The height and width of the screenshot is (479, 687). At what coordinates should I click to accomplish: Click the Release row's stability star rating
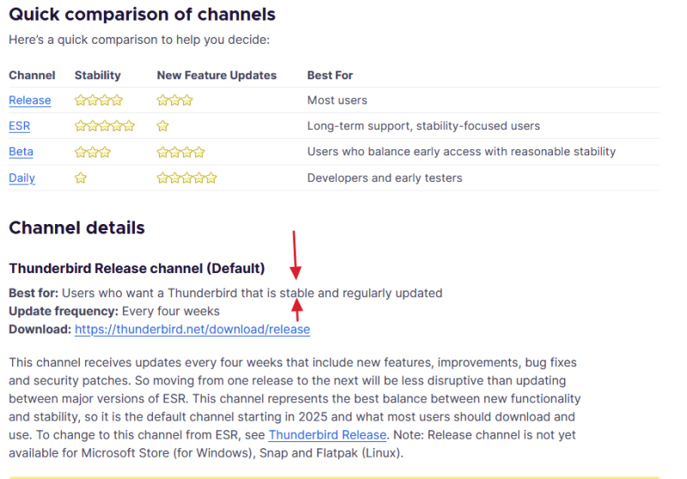coord(99,100)
